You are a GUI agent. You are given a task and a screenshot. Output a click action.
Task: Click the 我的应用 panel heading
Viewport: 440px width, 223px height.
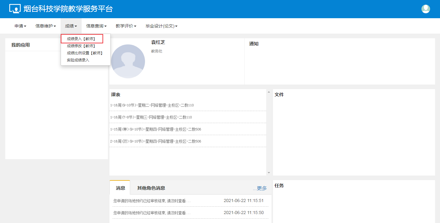tap(20, 45)
